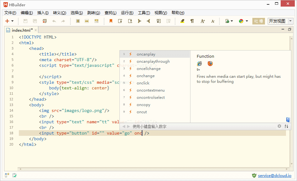Open the new file plus dropdown arrow

click(x=13, y=21)
